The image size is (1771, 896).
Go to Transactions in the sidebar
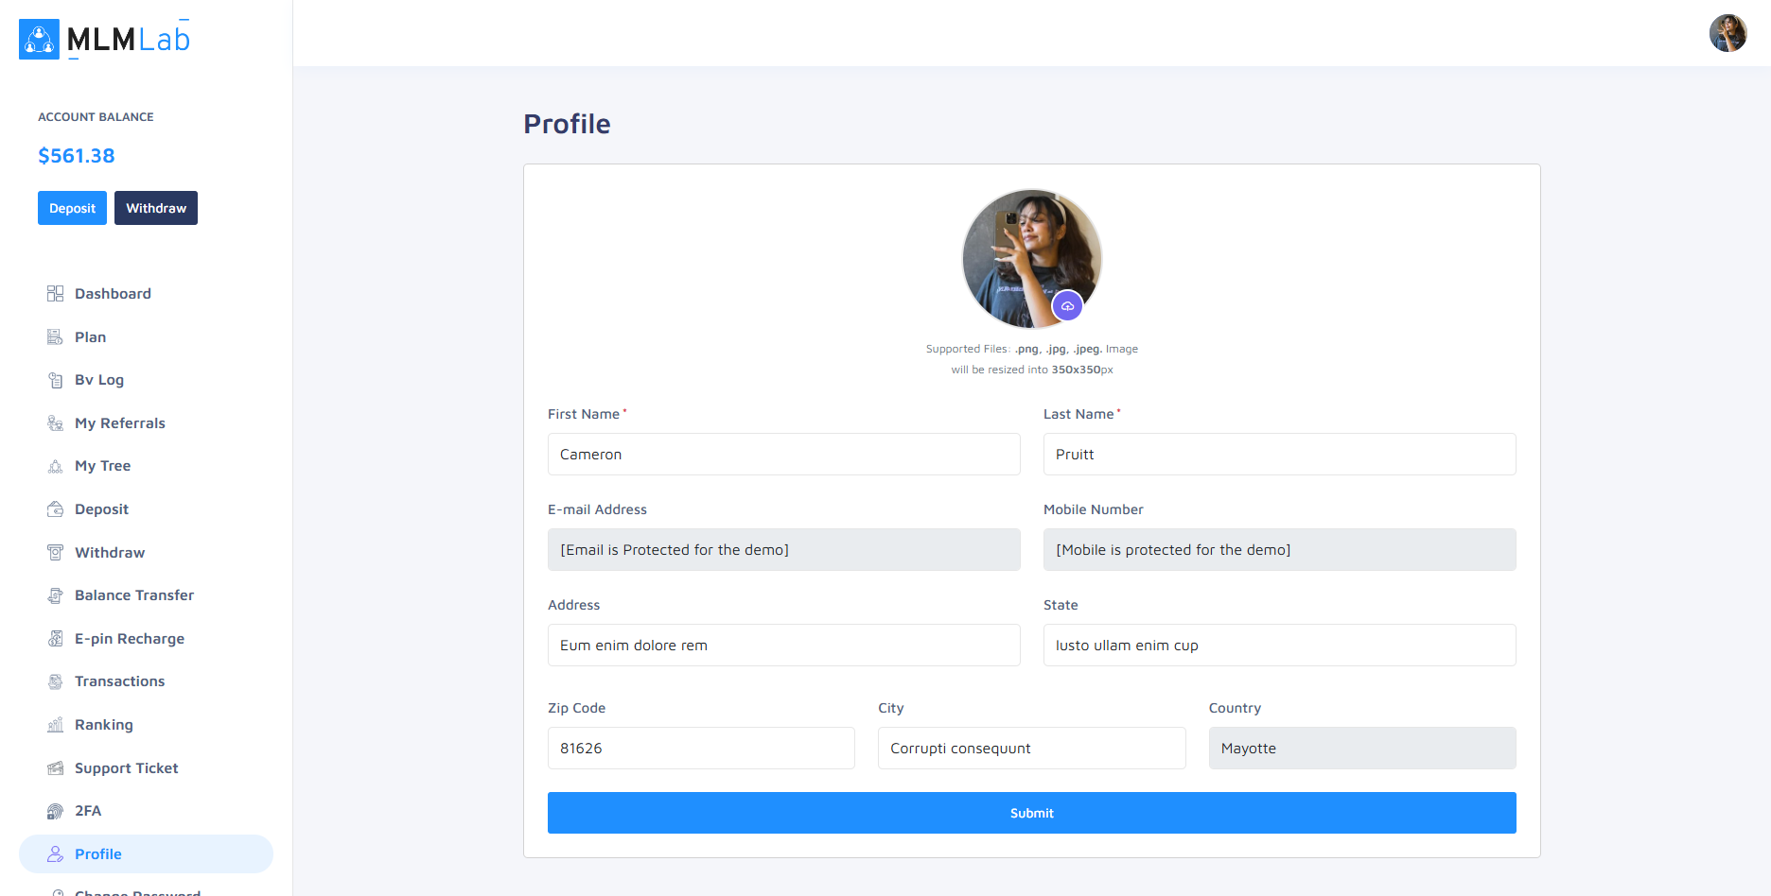(x=119, y=681)
